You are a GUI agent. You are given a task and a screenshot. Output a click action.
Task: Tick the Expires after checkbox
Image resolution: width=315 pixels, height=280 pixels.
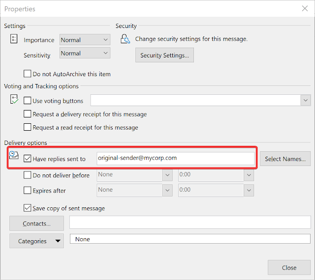[28, 190]
